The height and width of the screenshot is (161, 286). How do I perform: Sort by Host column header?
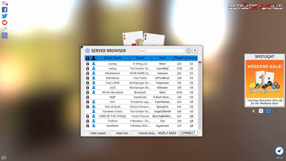pos(162,58)
